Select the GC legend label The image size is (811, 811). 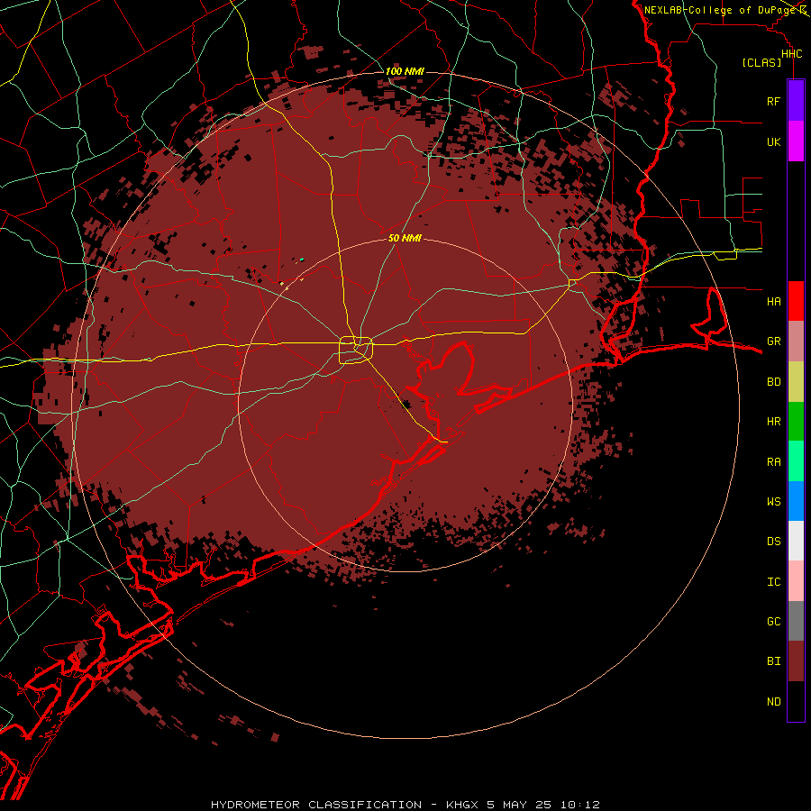coord(773,622)
